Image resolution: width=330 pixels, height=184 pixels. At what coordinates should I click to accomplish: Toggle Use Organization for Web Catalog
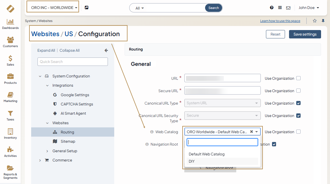point(299,132)
